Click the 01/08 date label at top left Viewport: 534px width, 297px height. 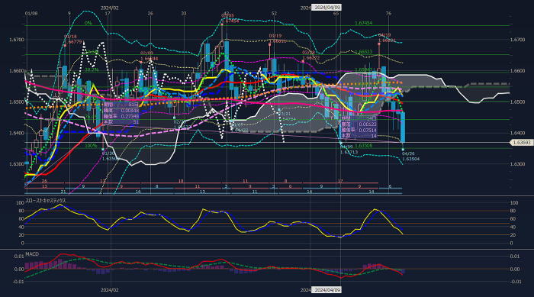(x=31, y=13)
